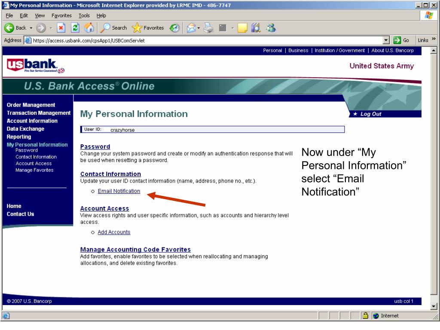Click the Mail envelope icon

tap(191, 28)
